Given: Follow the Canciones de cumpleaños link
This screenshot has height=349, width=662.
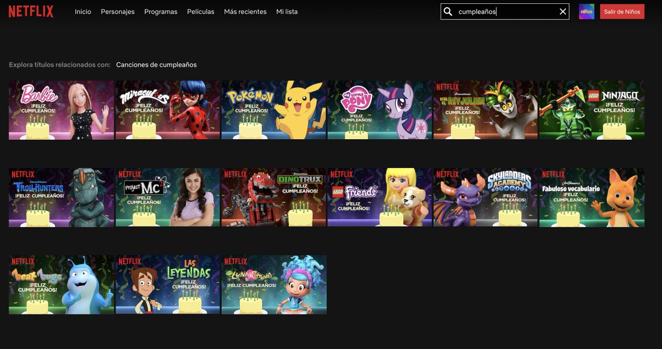Looking at the screenshot, I should [156, 65].
